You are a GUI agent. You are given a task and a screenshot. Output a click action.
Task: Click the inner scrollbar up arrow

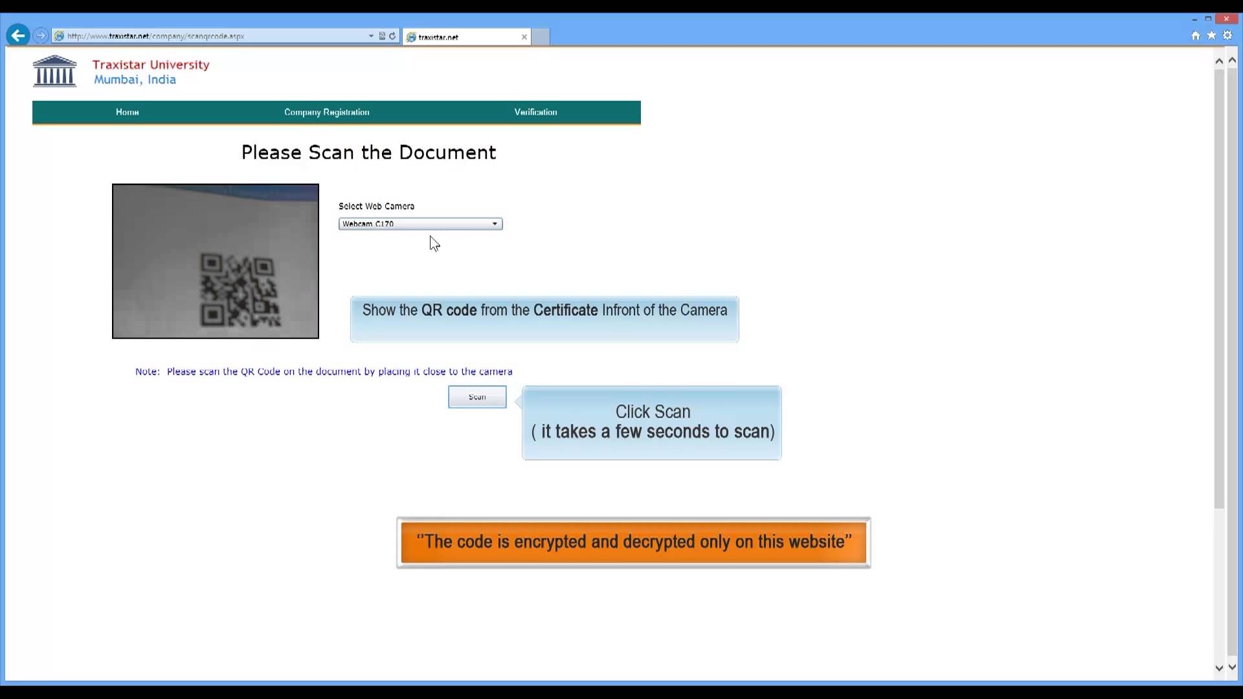pos(1219,61)
